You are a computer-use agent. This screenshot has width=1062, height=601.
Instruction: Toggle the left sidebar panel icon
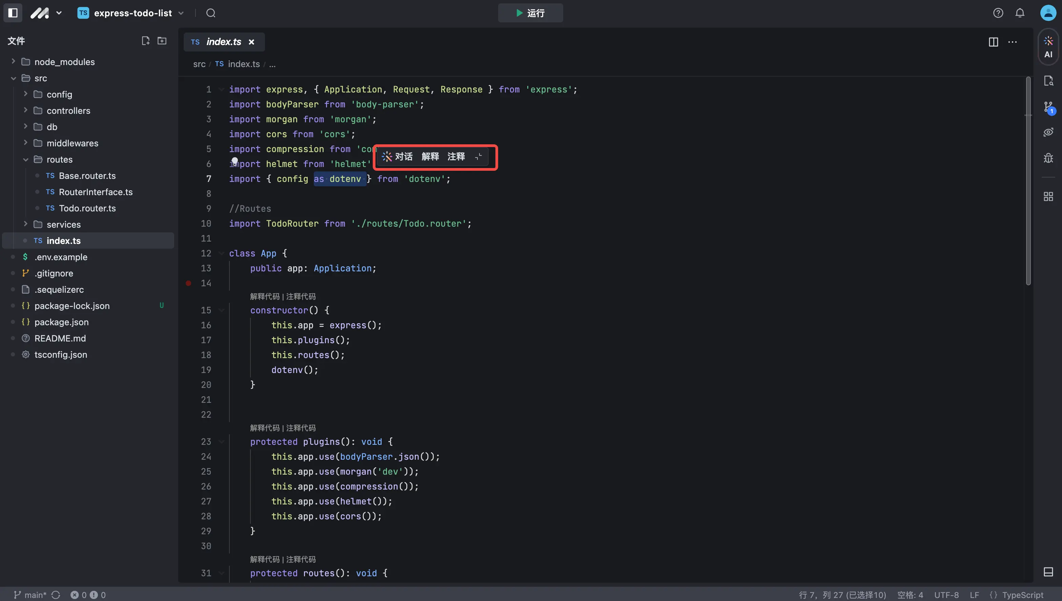[13, 13]
